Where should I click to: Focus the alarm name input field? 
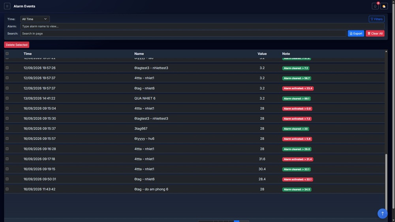(x=202, y=26)
